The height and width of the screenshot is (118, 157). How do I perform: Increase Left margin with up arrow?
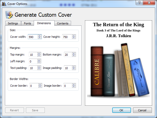[39, 60]
